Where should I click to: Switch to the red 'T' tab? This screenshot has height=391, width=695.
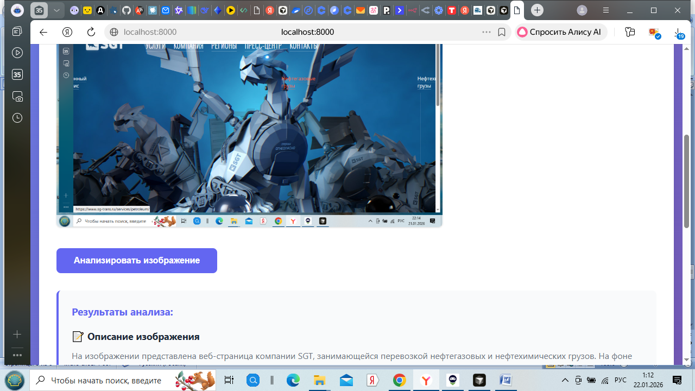(x=452, y=10)
